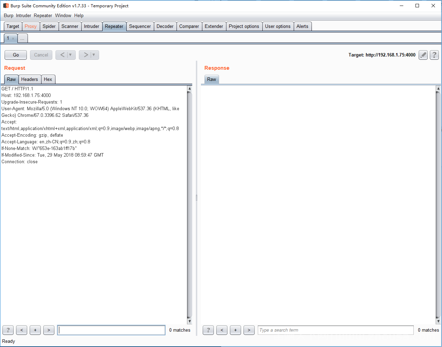
Task: Click the 'Accept-Encoding: gzip, deflate' line
Action: (32, 135)
